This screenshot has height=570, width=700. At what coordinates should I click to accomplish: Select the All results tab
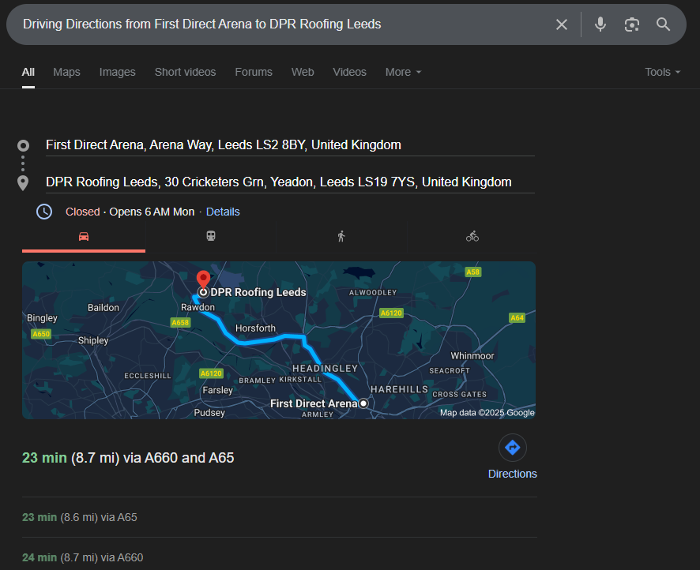click(x=28, y=73)
